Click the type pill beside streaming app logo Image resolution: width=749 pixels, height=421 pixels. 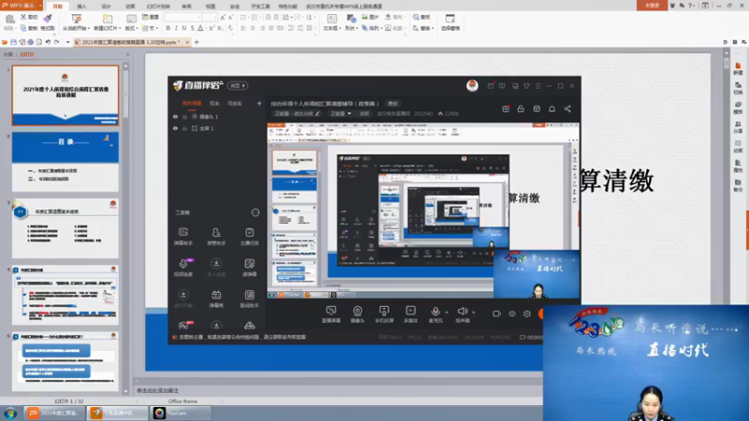pos(238,85)
